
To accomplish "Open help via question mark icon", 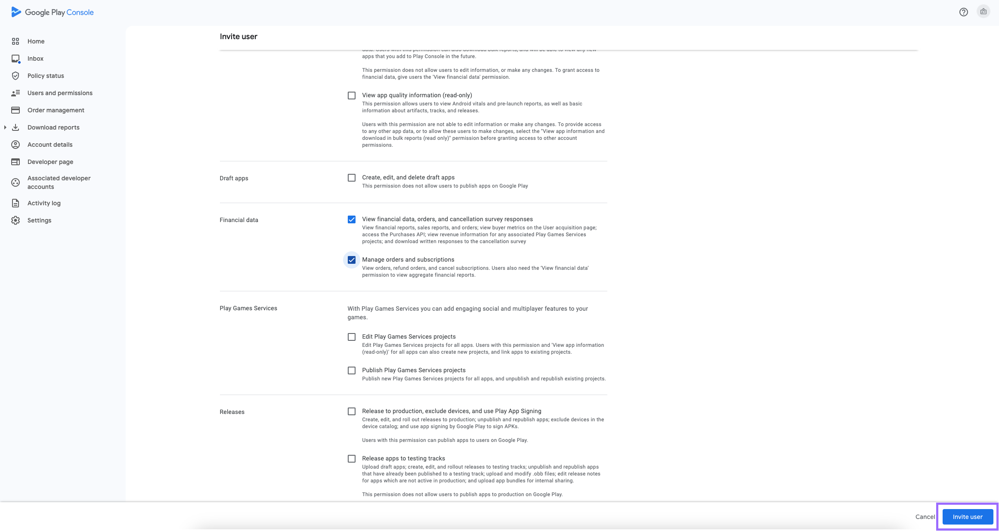I will pos(963,12).
